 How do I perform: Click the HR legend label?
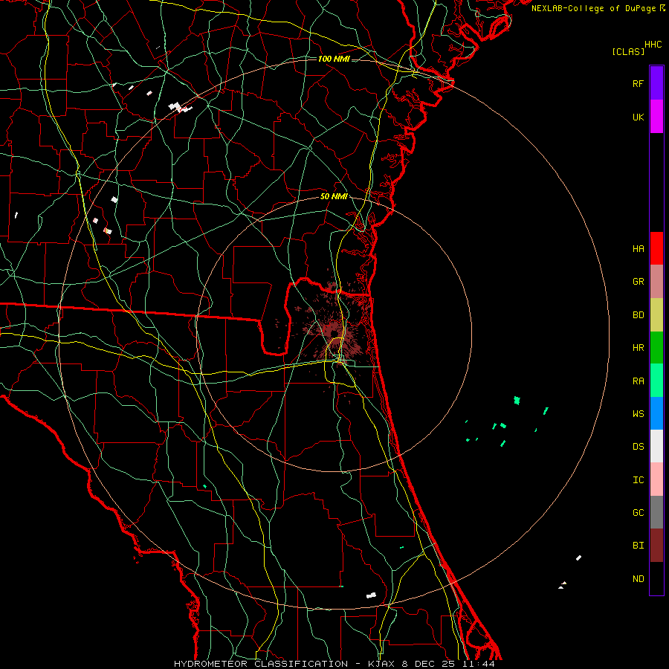[x=638, y=348]
